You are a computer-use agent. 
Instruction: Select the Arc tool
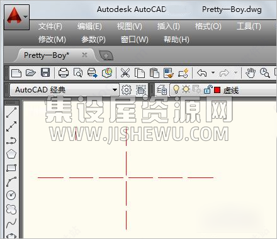[11, 182]
